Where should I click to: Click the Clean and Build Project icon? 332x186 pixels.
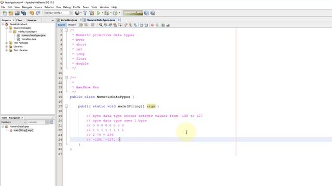pos(92,13)
